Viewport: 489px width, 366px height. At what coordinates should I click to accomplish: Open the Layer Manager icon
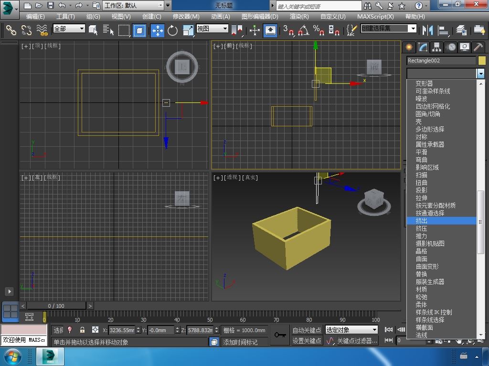461,30
